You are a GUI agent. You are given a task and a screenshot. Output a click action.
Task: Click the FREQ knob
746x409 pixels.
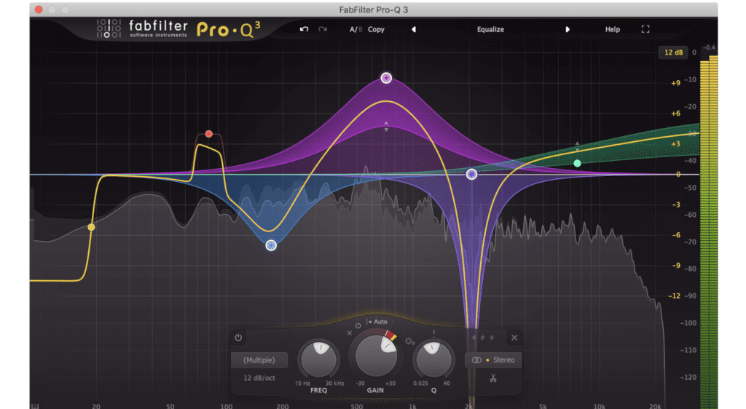point(319,360)
